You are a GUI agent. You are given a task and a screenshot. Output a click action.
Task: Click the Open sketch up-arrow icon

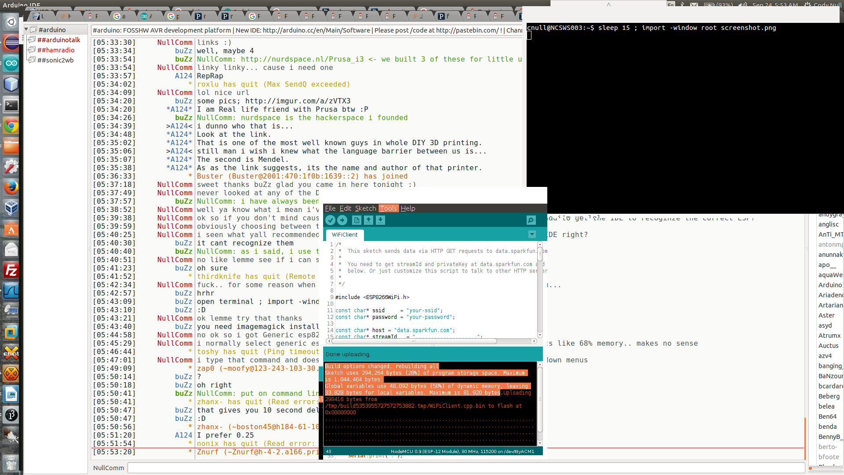click(368, 220)
